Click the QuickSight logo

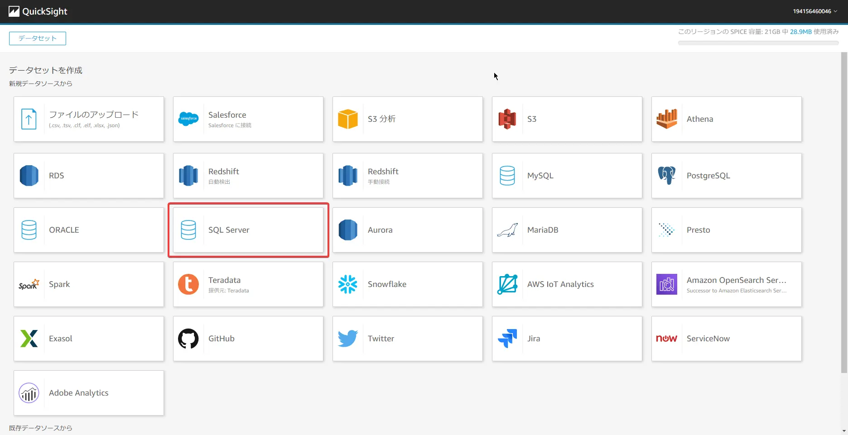tap(38, 11)
